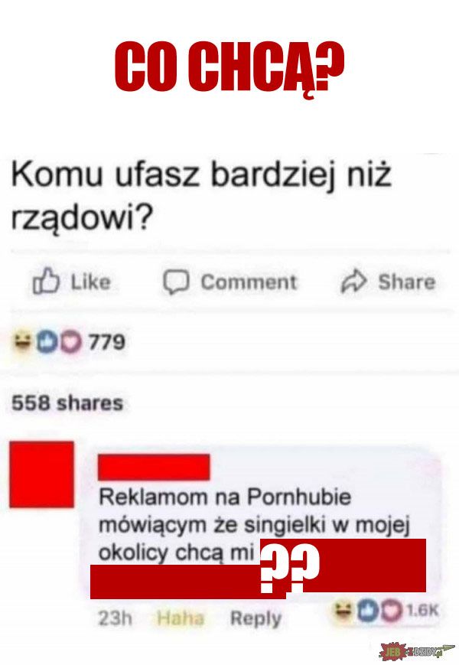Click the heart reaction beside 1.6K
Viewport: 459px width, 665px height.
point(392,611)
